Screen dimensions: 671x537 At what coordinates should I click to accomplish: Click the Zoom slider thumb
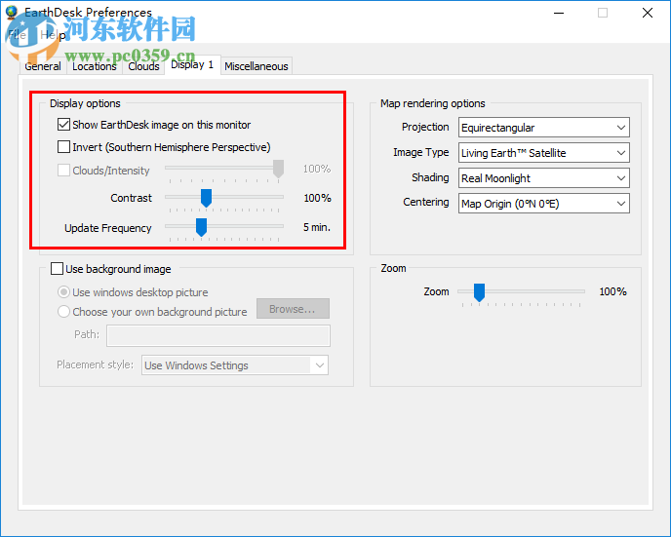tap(479, 292)
